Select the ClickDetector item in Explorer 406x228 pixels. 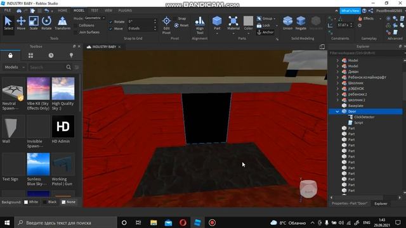point(364,117)
